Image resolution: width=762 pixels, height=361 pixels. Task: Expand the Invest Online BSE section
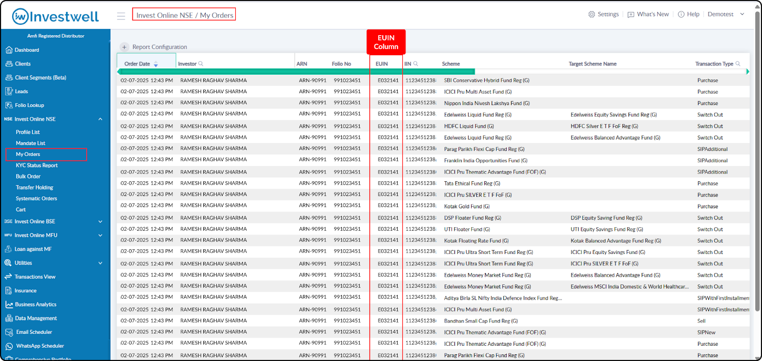click(x=100, y=222)
